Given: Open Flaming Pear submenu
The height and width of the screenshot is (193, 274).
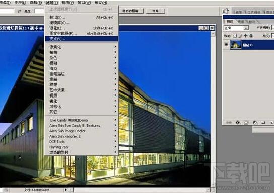Looking at the screenshot, I should point(82,147).
